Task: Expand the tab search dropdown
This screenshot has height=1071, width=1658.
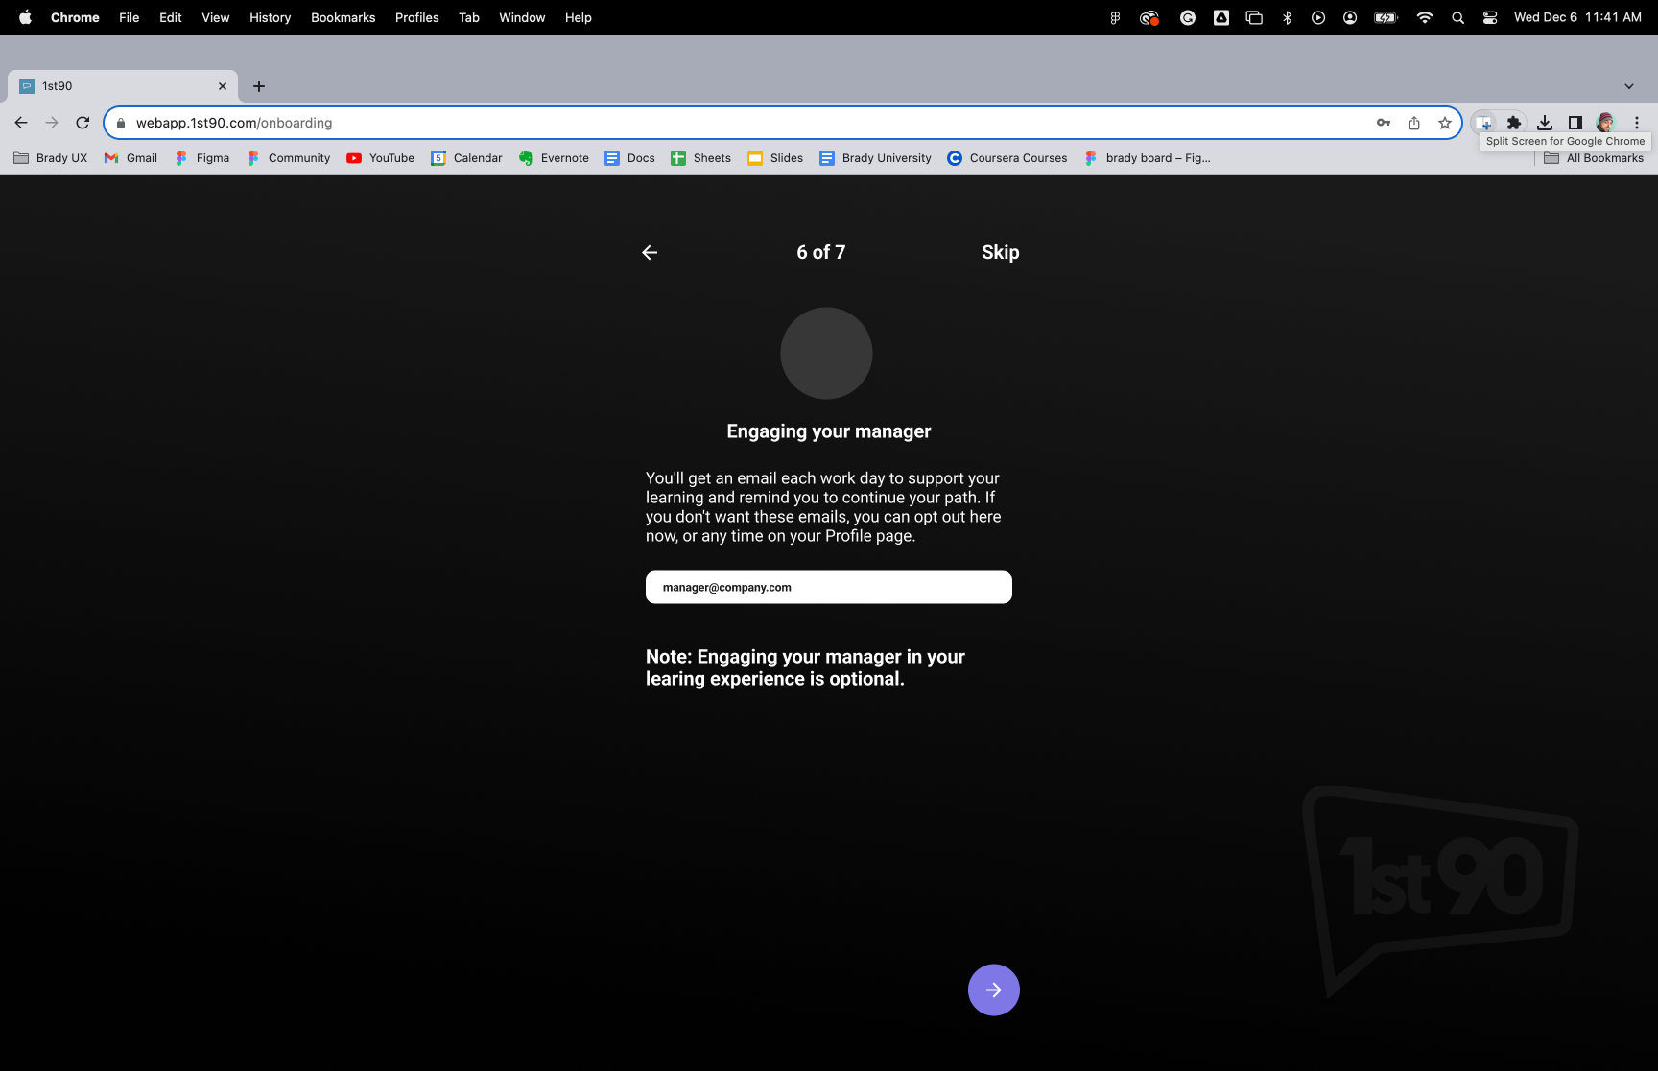Action: [1628, 86]
